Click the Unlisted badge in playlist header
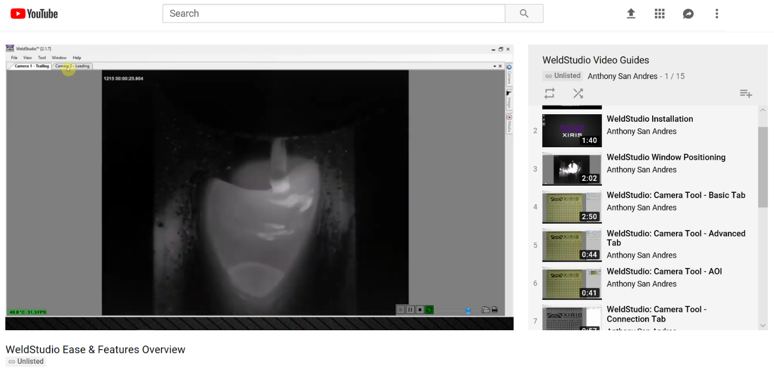Screen dimensions: 774x373 (563, 76)
